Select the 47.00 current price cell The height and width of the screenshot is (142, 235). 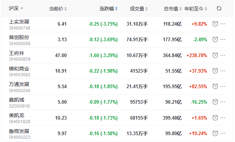[x=61, y=55]
